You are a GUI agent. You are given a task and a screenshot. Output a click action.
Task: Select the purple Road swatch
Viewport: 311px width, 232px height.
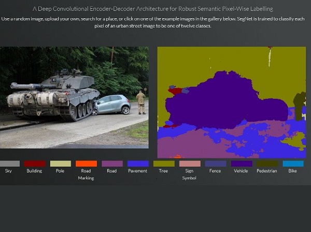[112, 164]
